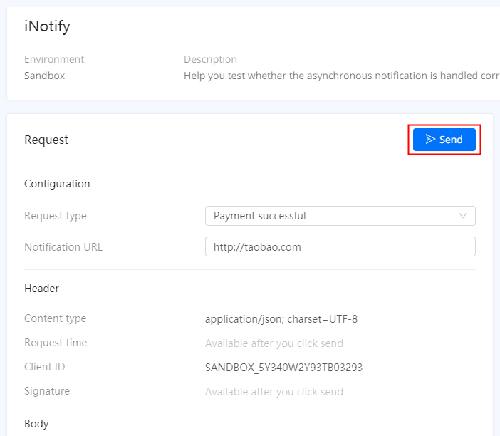Viewport: 500px width, 436px height.
Task: Click the Notification URL input field
Action: (x=340, y=246)
